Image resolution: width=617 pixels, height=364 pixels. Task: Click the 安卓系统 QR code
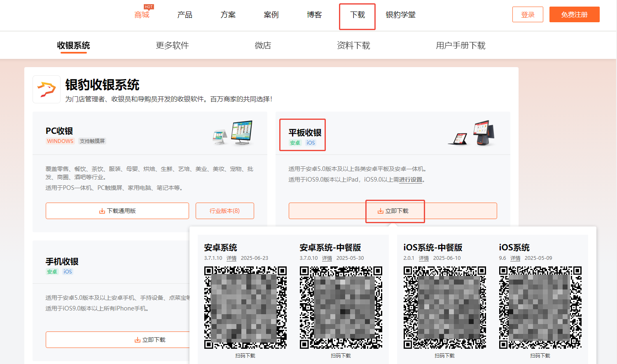[x=245, y=308]
